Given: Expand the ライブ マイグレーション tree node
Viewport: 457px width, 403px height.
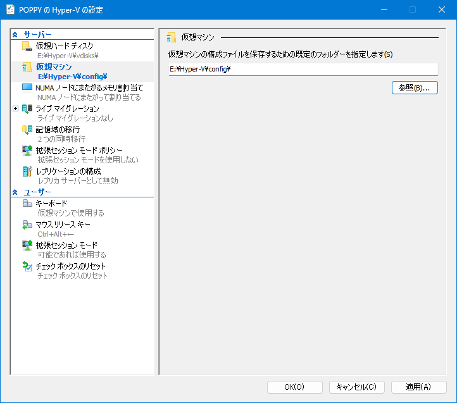Looking at the screenshot, I should point(15,109).
